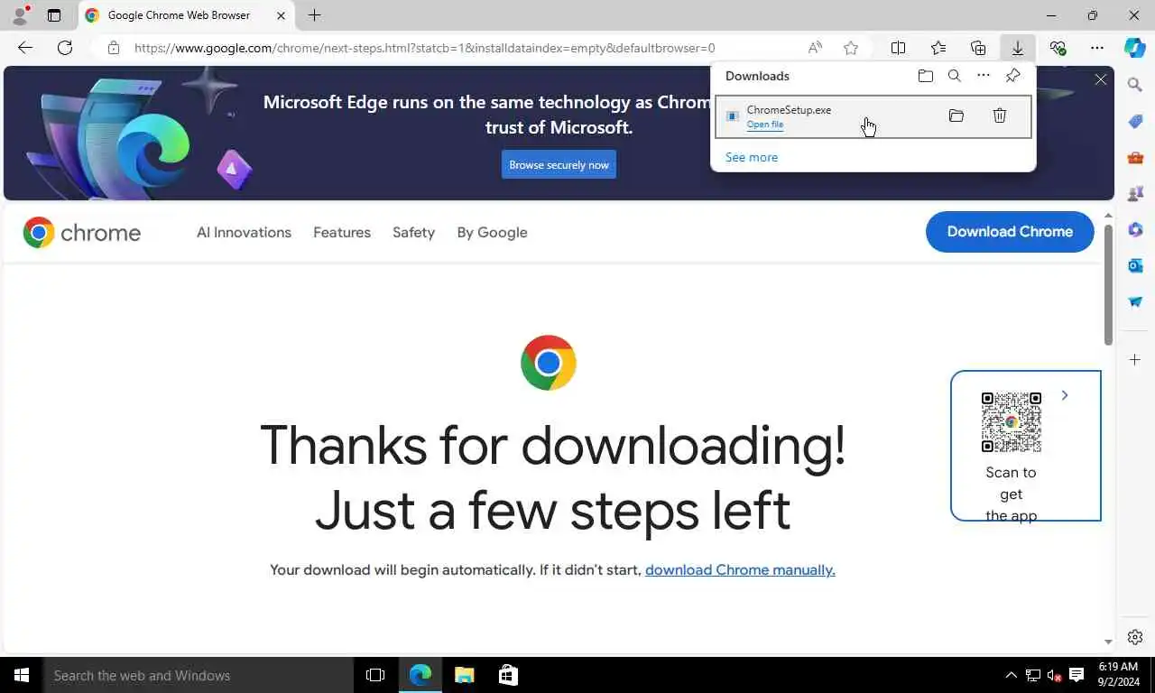Open Settings and more ellipsis menu

(1097, 48)
